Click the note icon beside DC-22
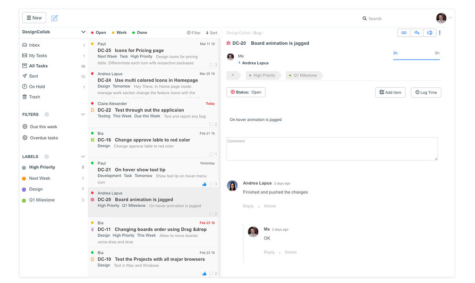Image resolution: width=475 pixels, height=283 pixels. 93,110
